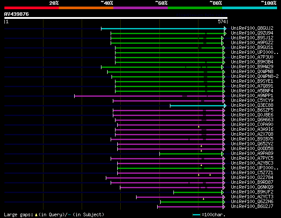Select the UniRef100_A3A9I6 label
This screenshot has height=218, width=281.
click(x=252, y=130)
